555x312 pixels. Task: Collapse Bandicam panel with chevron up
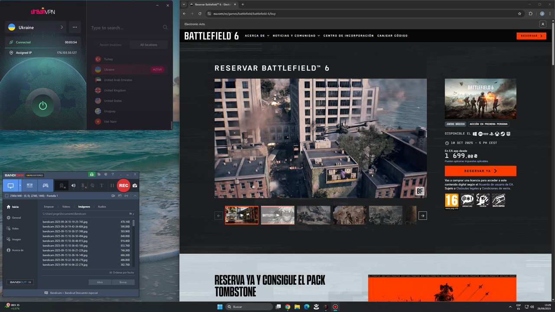(x=134, y=196)
